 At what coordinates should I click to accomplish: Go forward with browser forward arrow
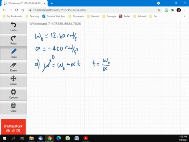[x=10, y=10]
